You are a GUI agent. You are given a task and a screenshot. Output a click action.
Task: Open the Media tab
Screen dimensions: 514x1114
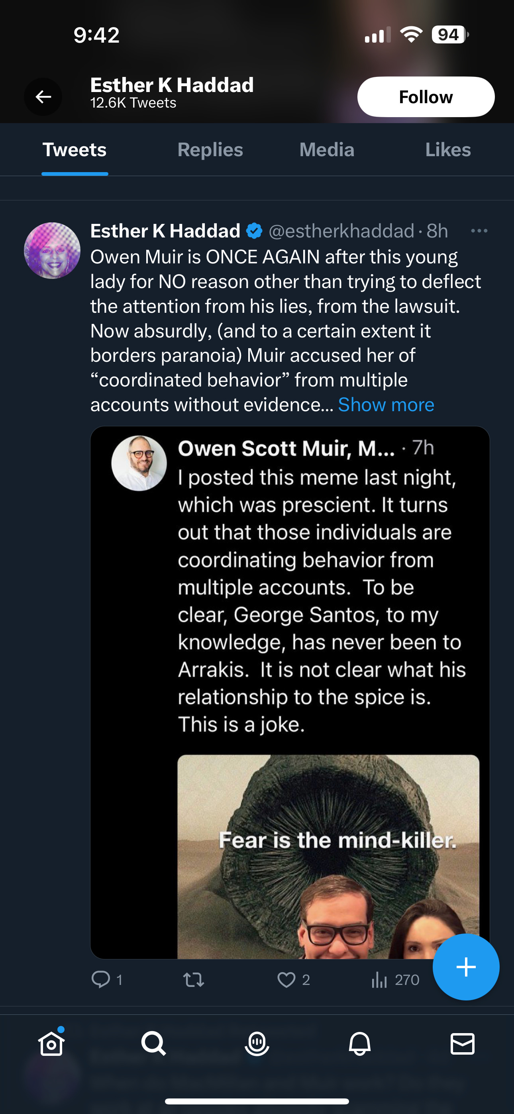tap(327, 150)
